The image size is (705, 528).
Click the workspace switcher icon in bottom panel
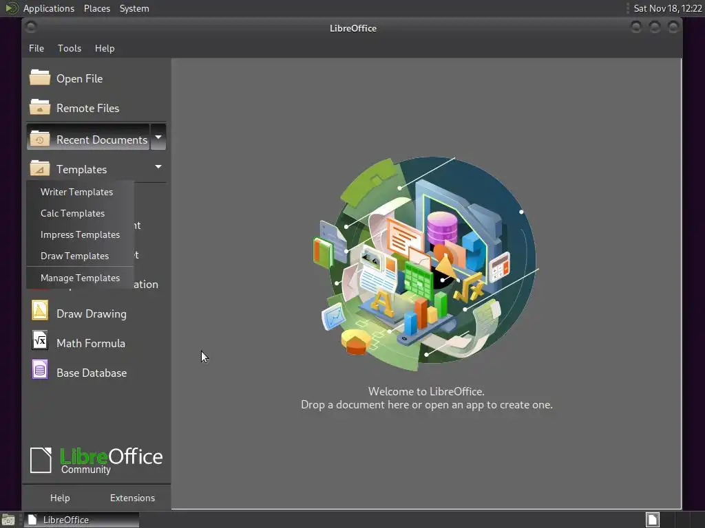(653, 520)
